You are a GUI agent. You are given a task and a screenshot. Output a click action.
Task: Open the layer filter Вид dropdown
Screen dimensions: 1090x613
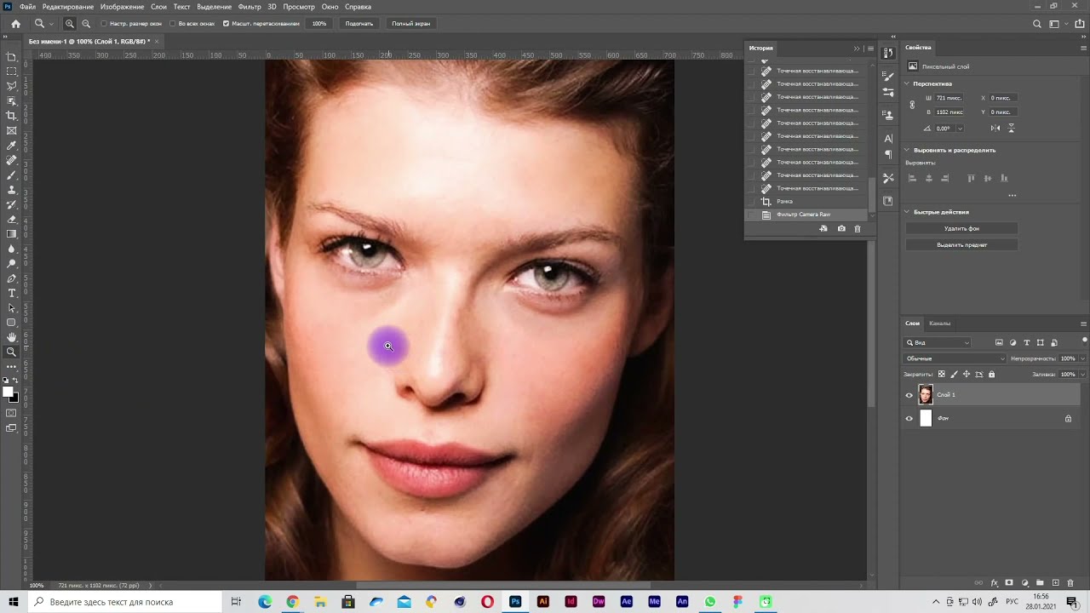point(938,342)
